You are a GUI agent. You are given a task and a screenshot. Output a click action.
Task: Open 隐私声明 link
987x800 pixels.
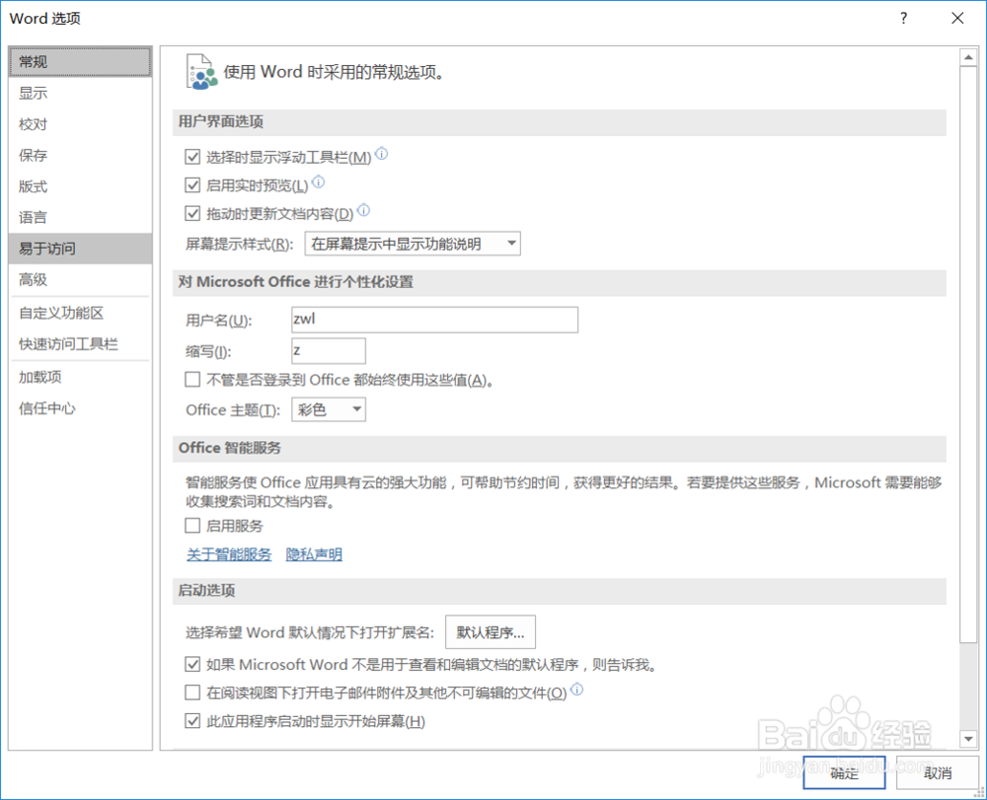click(x=314, y=554)
